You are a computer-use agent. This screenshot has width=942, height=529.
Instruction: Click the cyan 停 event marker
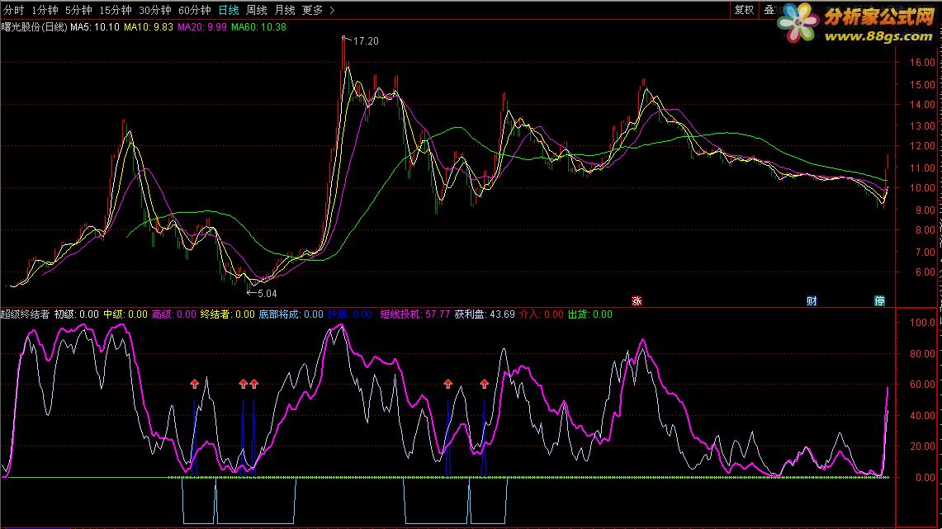tap(879, 301)
